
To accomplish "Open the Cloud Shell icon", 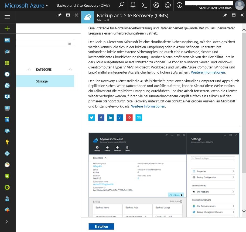I will tap(144, 5).
